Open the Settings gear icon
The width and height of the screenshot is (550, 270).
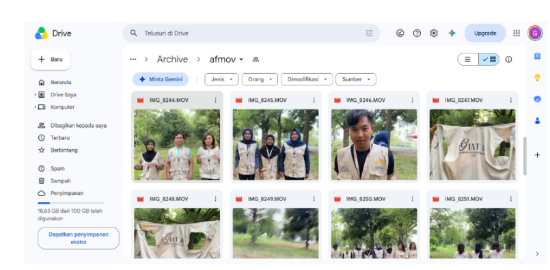(434, 33)
